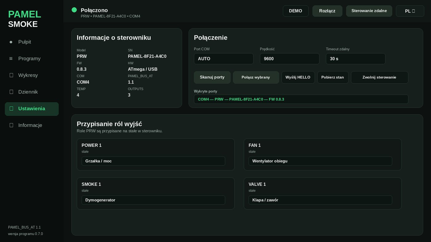Viewport: 431px width, 242px height.
Task: Click the HW value ATmega / USB
Action: click(x=143, y=69)
